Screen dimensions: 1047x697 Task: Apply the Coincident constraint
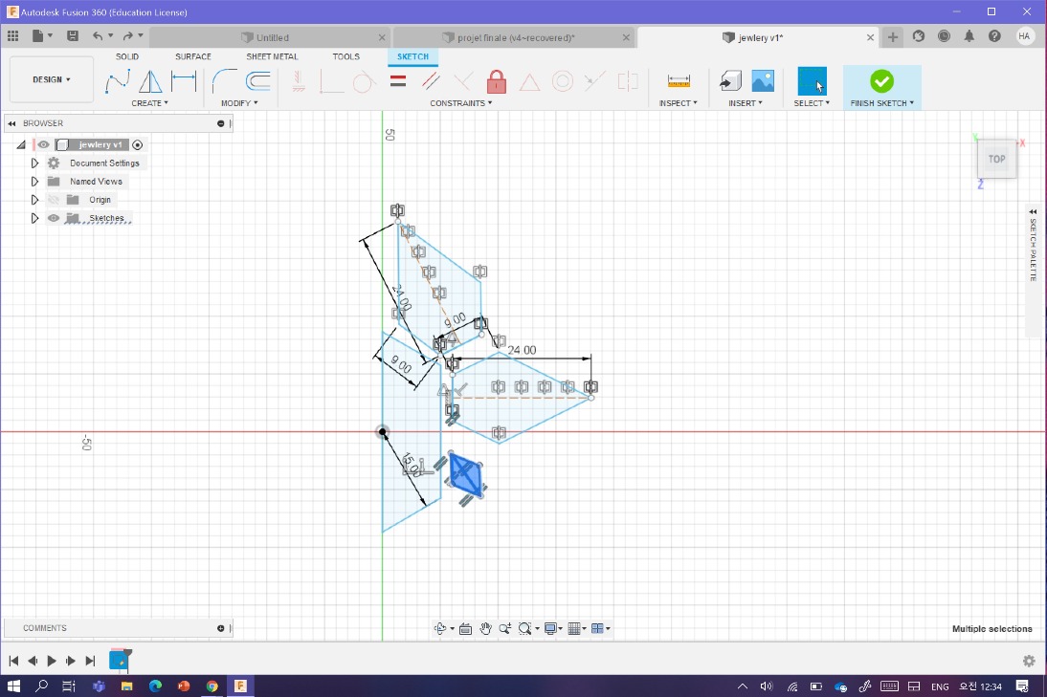[x=331, y=81]
